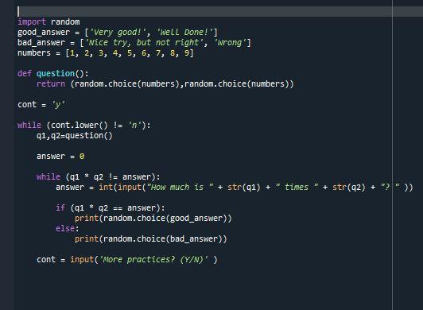The image size is (423, 310).
Task: Click the return random.choice line
Action: coord(165,84)
